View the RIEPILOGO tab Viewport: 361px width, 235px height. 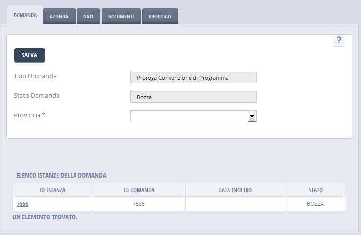click(160, 16)
